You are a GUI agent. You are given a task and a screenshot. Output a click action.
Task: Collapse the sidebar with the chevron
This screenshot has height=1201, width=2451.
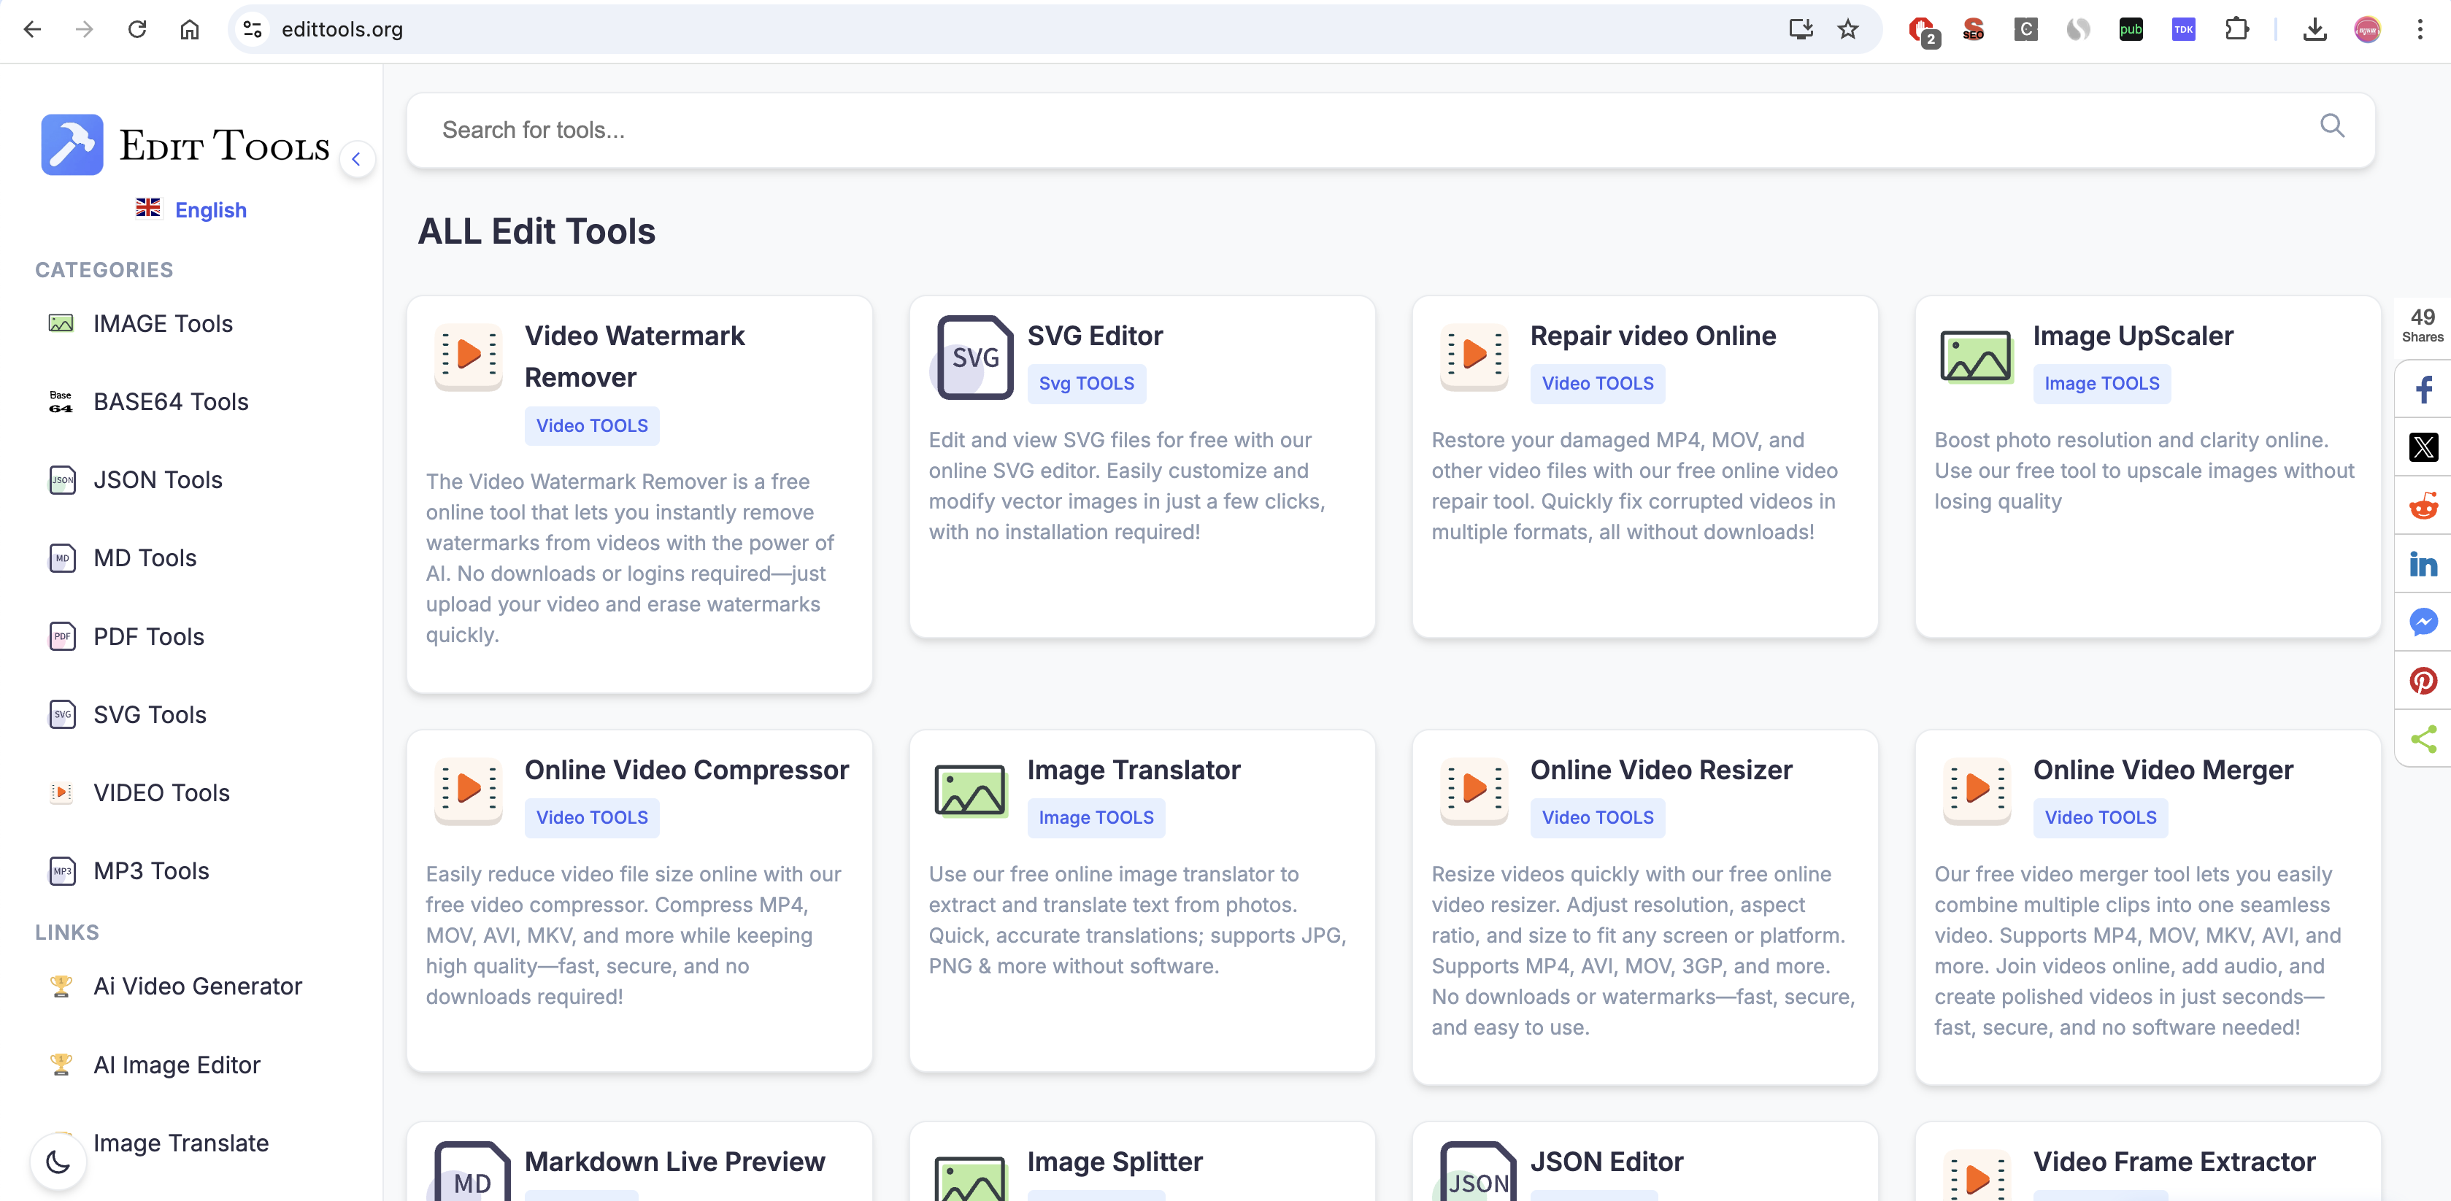point(357,159)
